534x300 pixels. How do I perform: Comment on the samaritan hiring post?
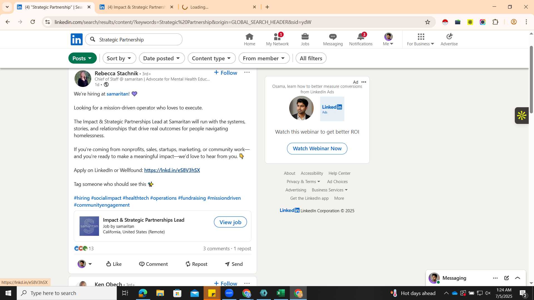click(x=153, y=264)
